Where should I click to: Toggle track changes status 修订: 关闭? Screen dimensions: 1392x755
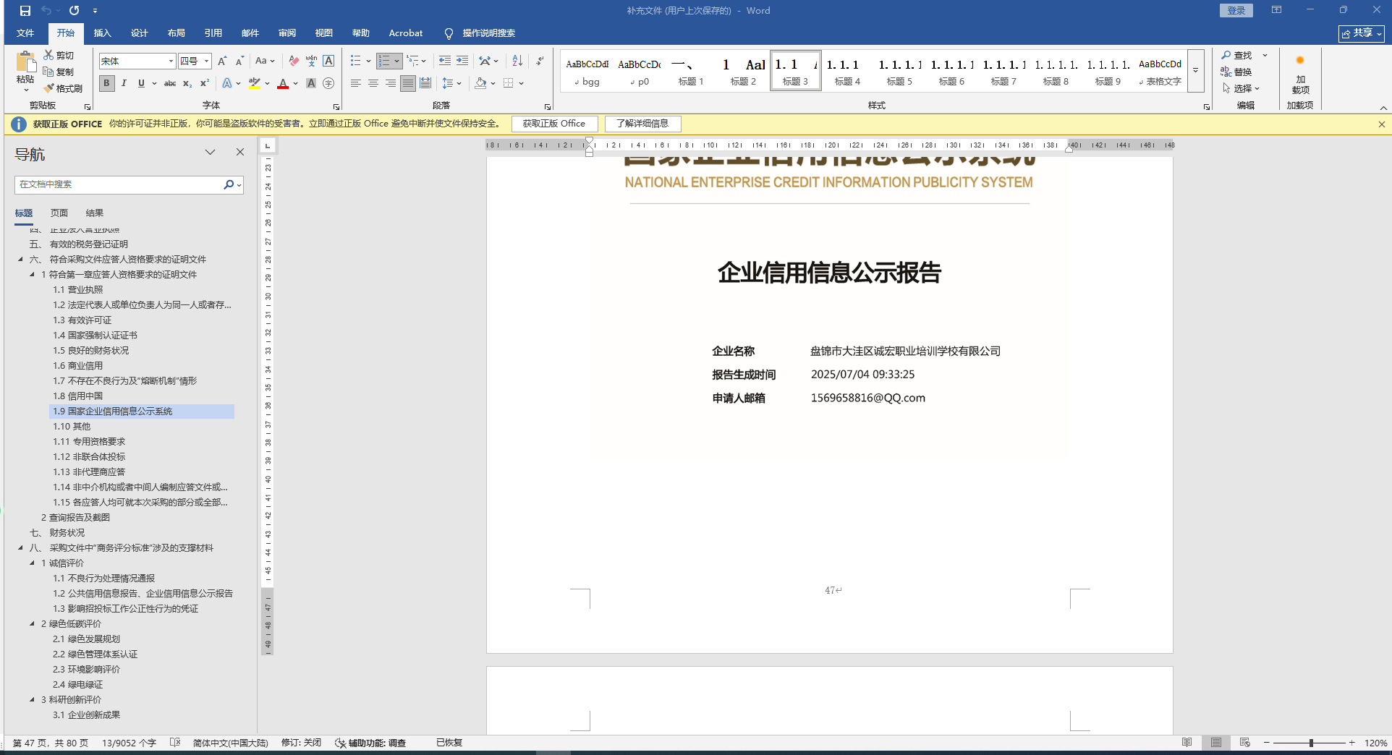(301, 743)
